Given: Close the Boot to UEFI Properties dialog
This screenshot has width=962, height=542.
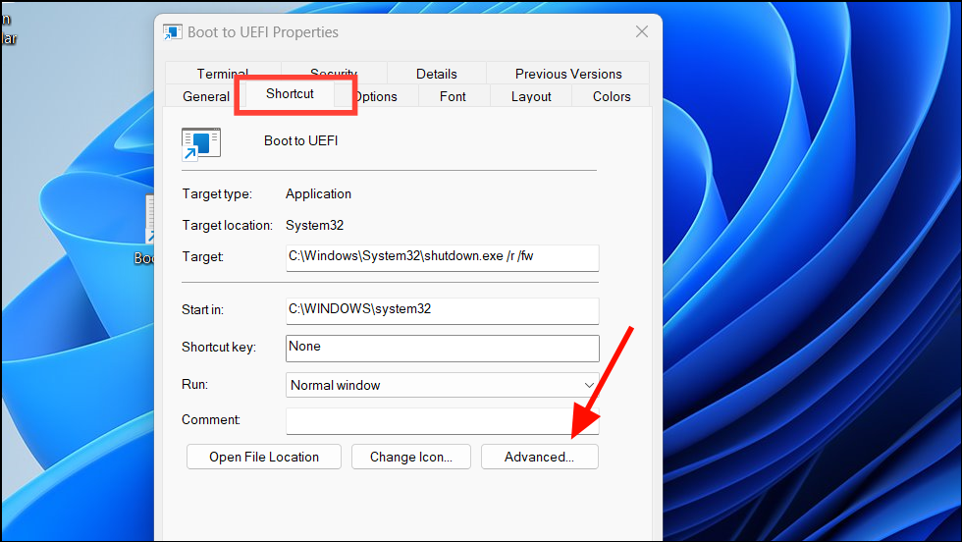Looking at the screenshot, I should 642,31.
